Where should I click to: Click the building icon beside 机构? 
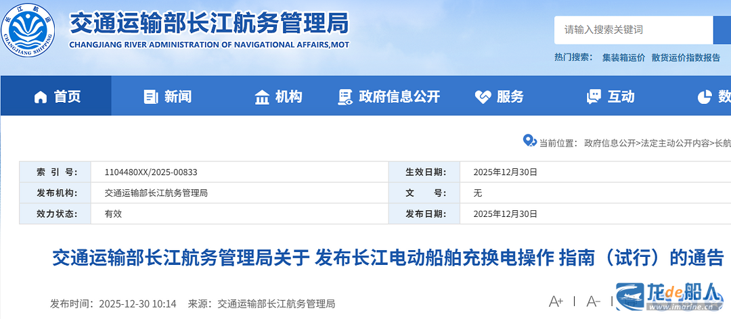point(262,97)
